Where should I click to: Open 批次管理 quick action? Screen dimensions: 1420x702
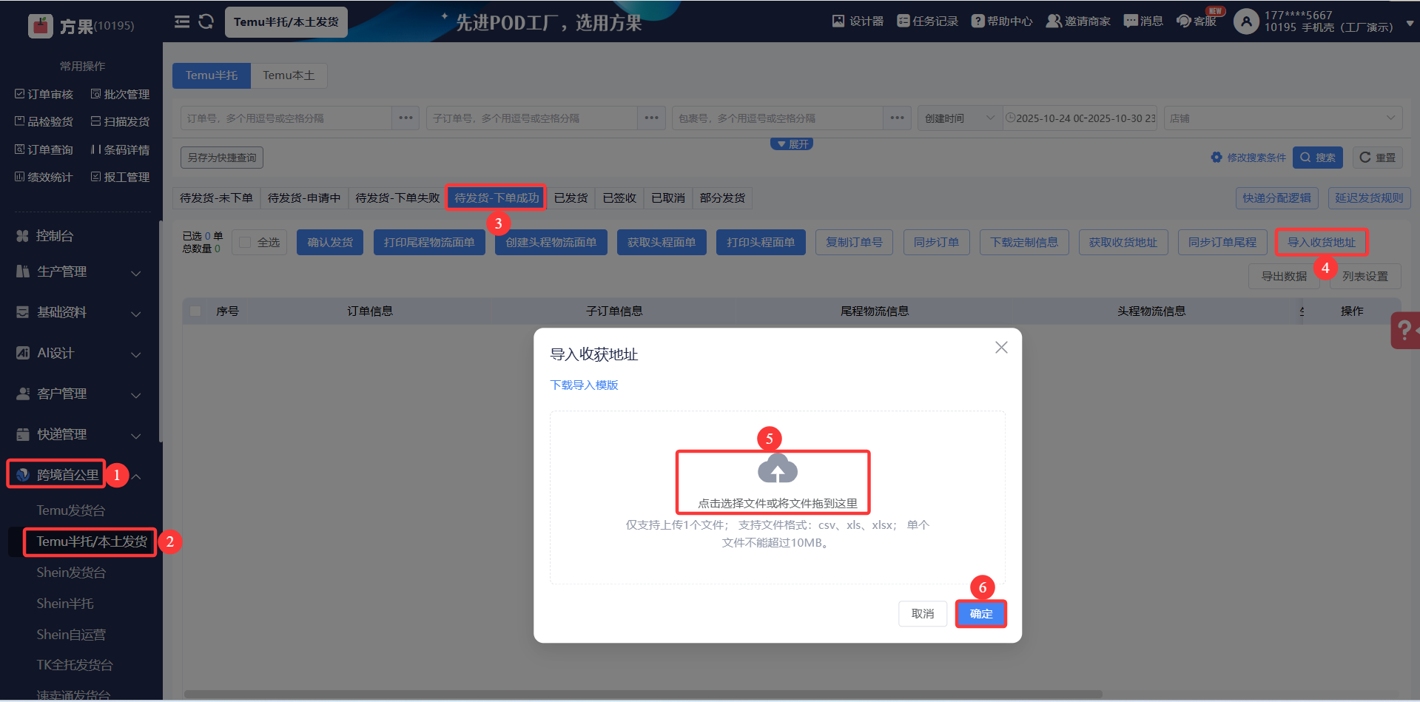120,94
